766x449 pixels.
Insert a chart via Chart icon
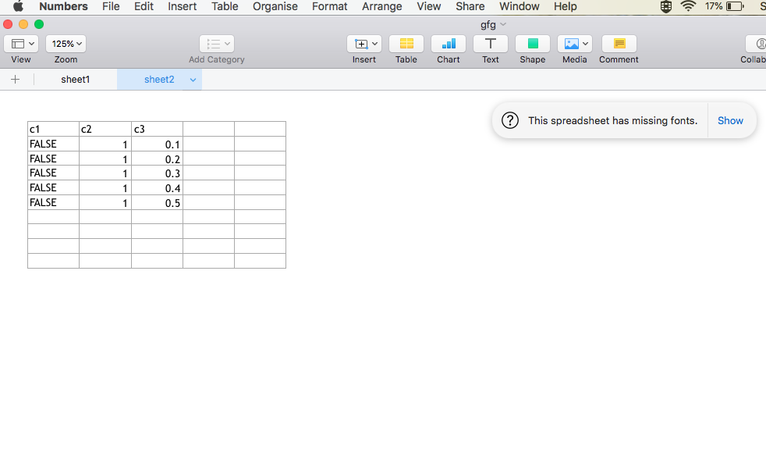pyautogui.click(x=448, y=44)
